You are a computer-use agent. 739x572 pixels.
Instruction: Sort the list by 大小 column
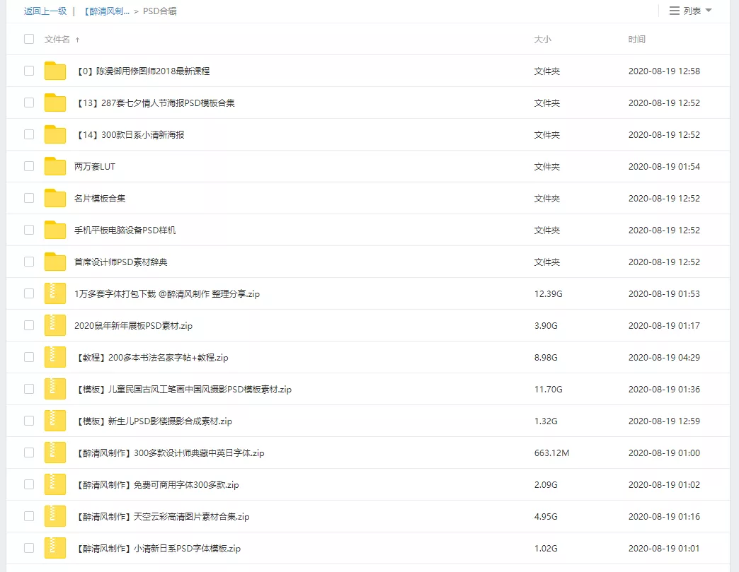[x=542, y=40]
